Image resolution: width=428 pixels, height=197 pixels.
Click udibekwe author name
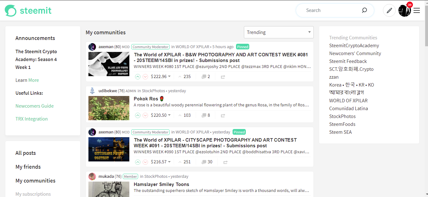coord(108,91)
